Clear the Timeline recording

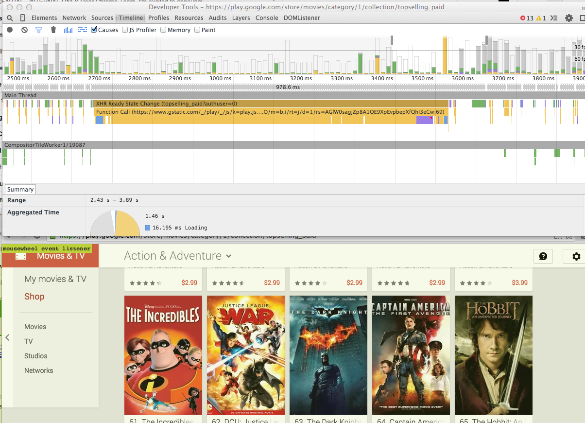[24, 30]
